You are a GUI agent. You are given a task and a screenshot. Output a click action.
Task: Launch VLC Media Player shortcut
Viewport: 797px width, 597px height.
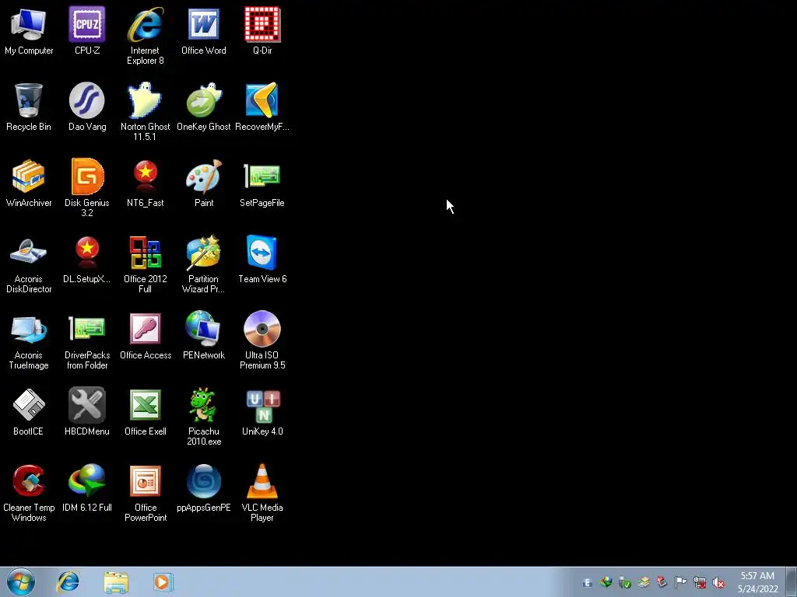click(x=262, y=492)
